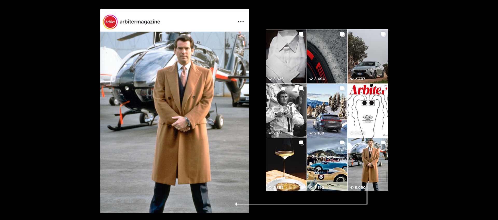Open the SUV on snowy road thumbnail

click(x=327, y=110)
